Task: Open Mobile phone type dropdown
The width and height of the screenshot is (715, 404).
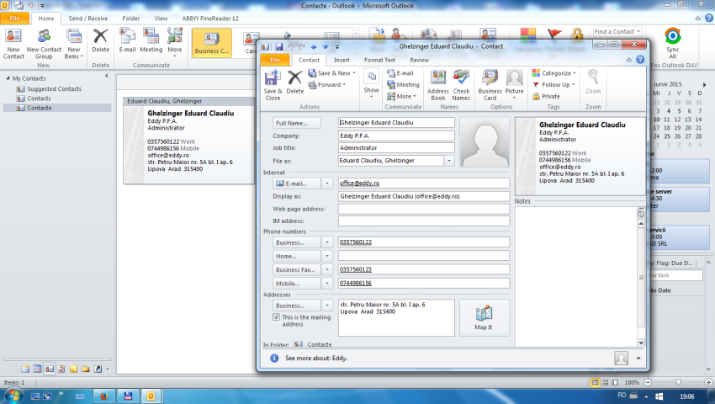Action: click(x=327, y=284)
